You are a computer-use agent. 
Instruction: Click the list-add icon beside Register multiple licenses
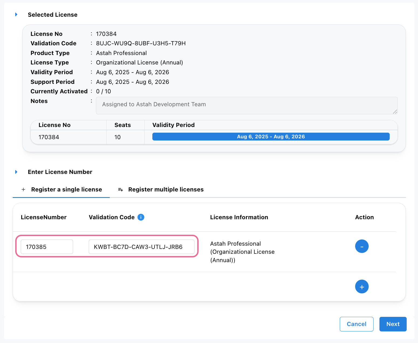click(x=121, y=190)
